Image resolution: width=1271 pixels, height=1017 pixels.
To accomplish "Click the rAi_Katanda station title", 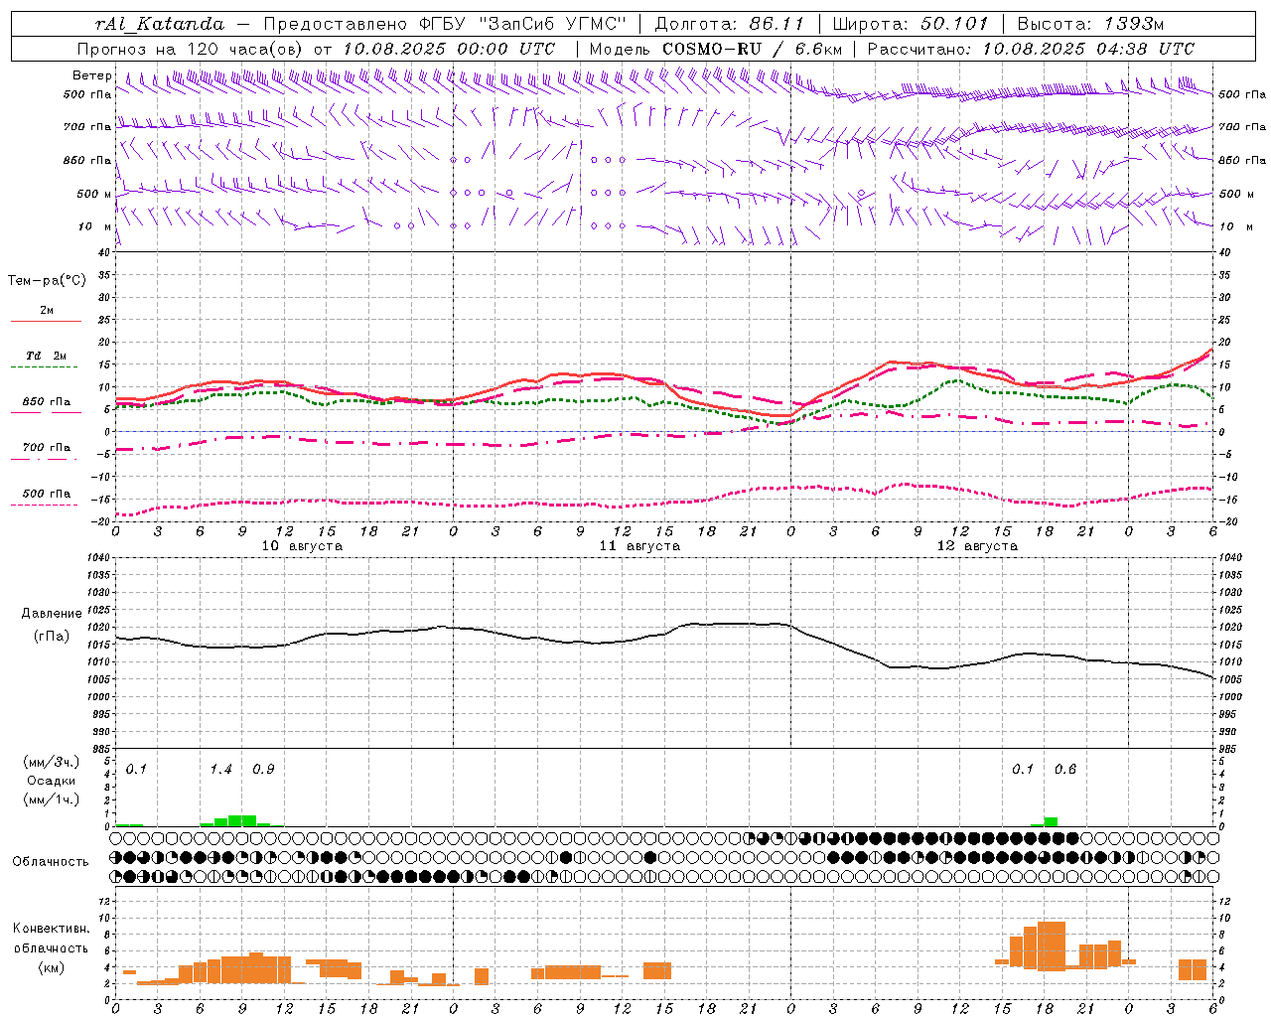I will [160, 24].
